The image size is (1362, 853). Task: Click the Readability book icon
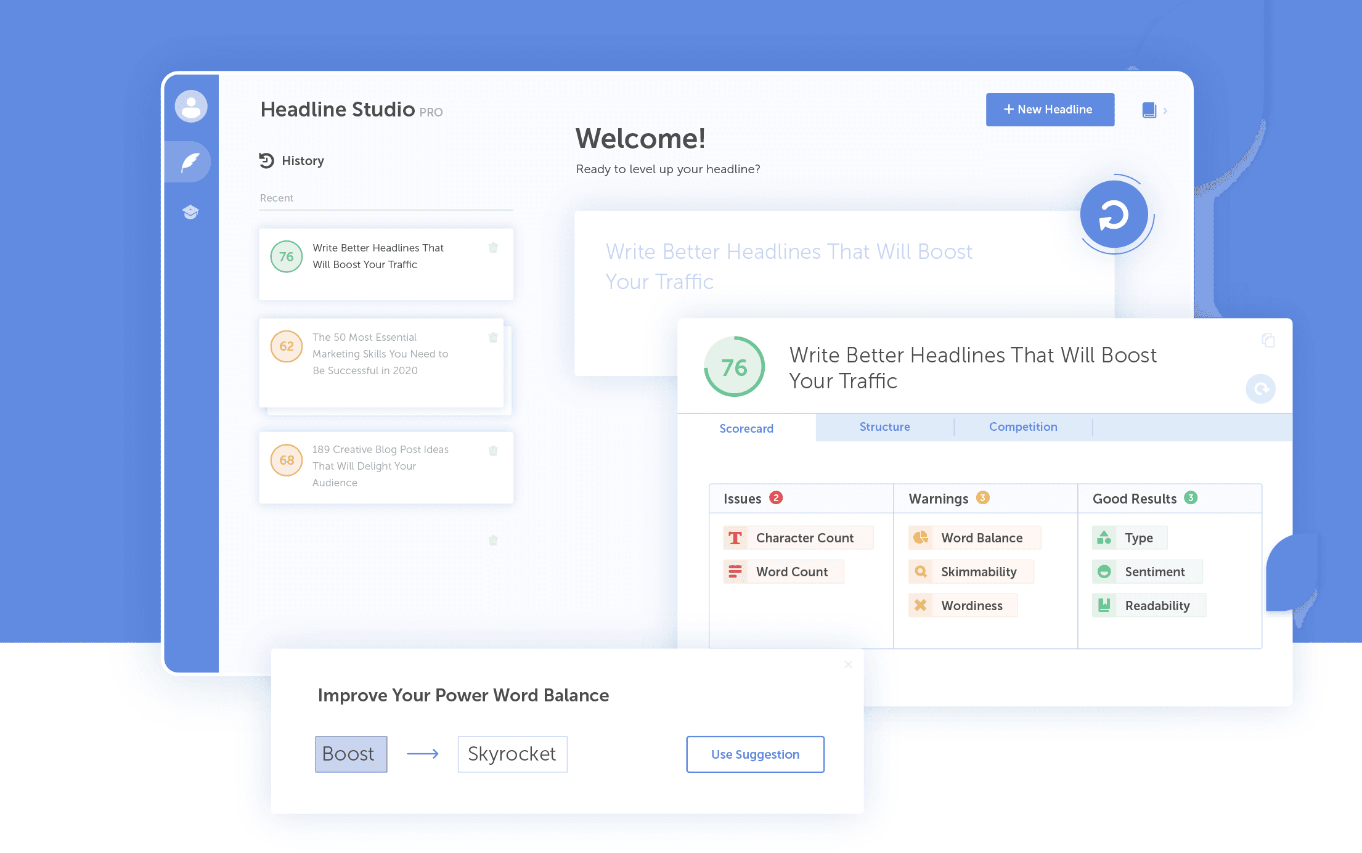point(1104,605)
